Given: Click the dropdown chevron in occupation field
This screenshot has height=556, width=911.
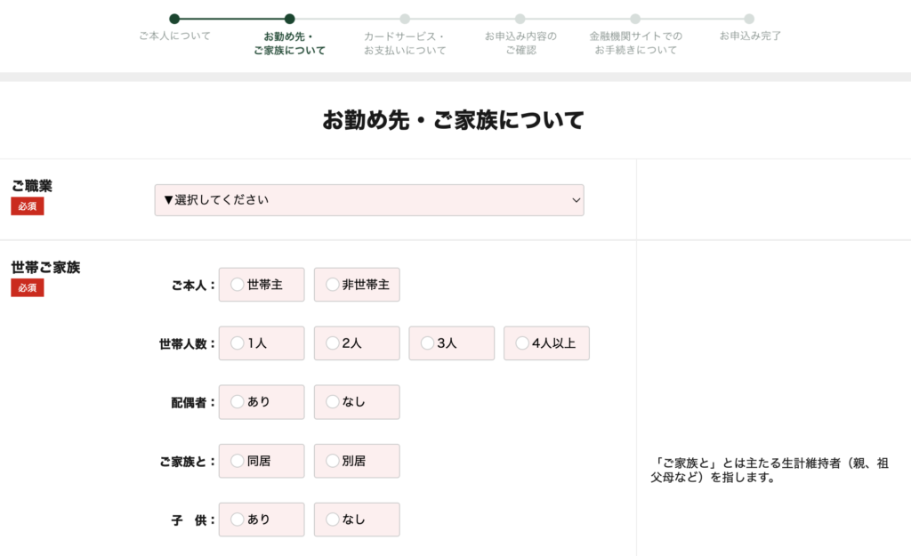Looking at the screenshot, I should click(575, 201).
